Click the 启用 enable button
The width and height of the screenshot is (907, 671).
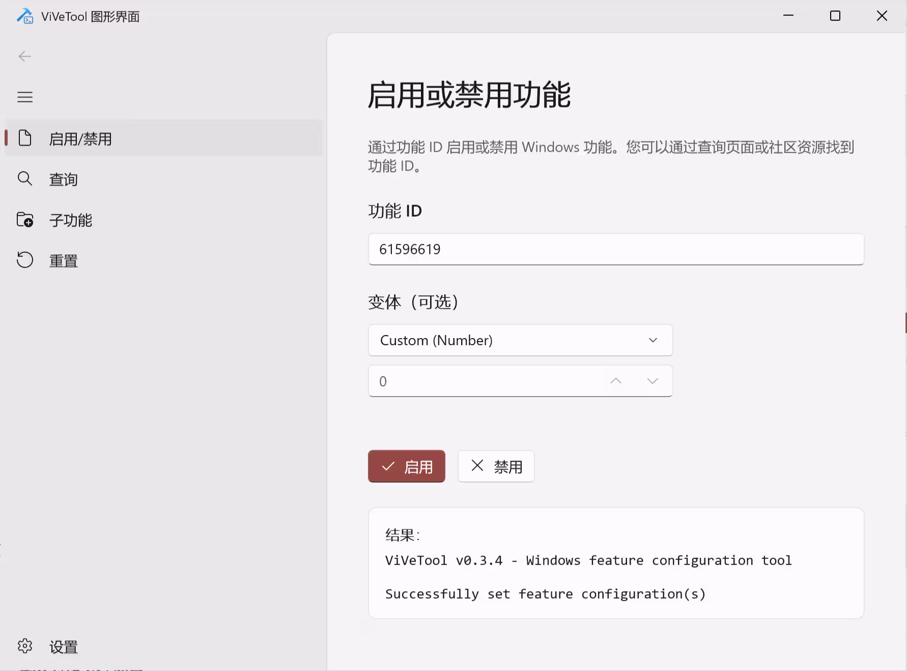(x=406, y=466)
